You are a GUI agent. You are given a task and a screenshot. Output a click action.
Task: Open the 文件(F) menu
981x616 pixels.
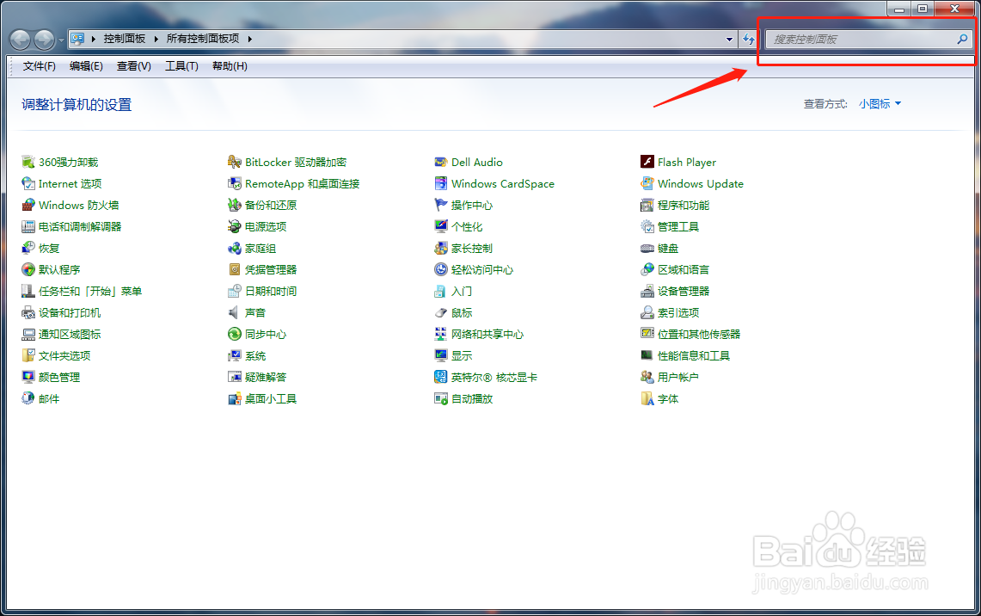coord(40,65)
